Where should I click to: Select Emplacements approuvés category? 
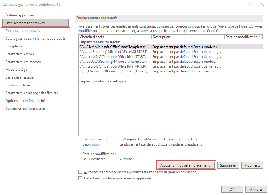click(35, 23)
